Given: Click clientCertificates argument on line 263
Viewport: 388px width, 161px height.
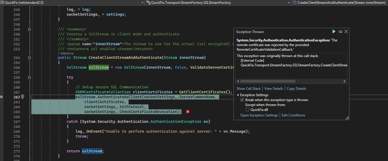Looking at the screenshot, I should pyautogui.click(x=104, y=102).
